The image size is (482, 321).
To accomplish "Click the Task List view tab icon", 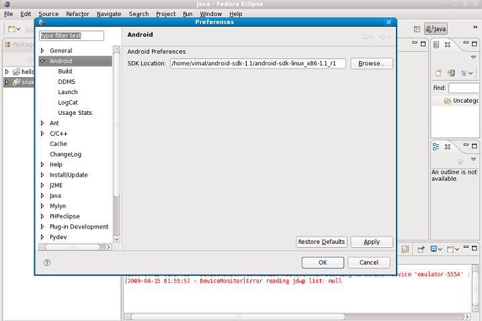I will (x=436, y=45).
